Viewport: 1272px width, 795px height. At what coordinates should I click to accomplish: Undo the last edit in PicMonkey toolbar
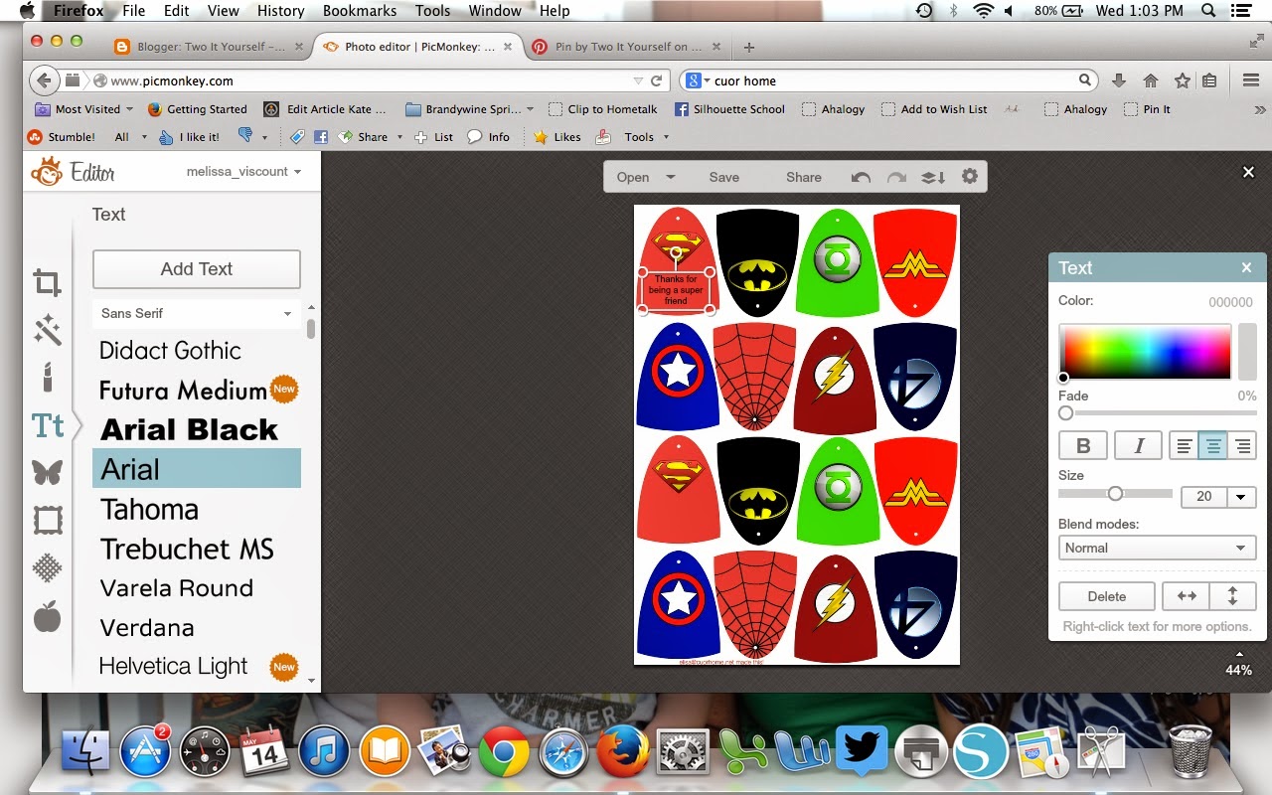[861, 177]
